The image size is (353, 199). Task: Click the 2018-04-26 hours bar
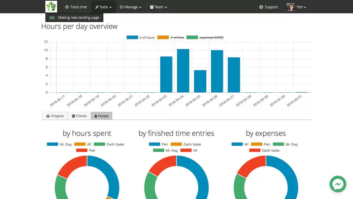[217, 71]
